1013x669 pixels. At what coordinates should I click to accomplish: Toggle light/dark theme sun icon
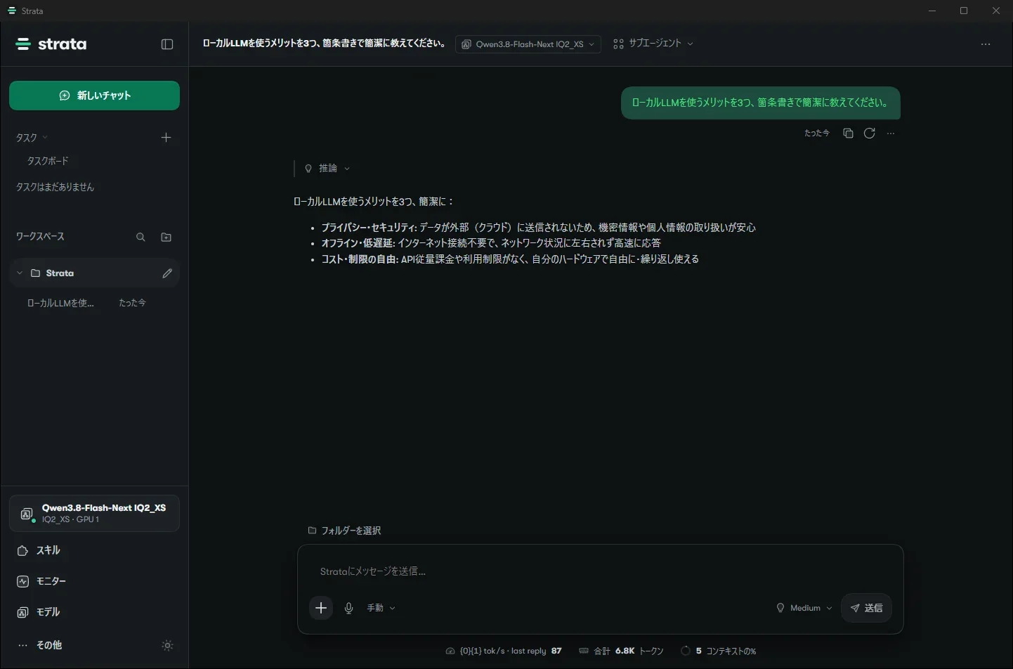167,645
